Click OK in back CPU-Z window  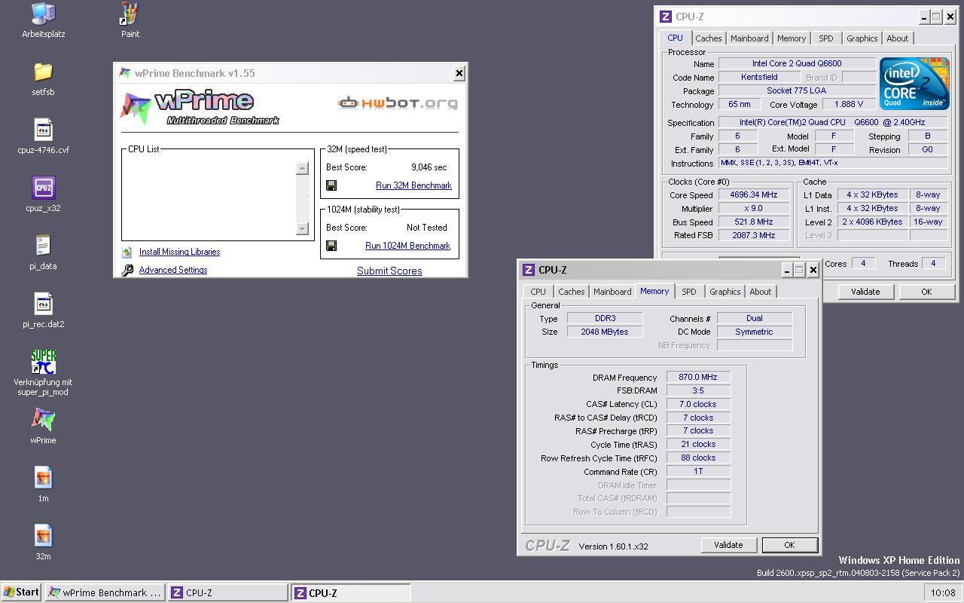coord(926,292)
